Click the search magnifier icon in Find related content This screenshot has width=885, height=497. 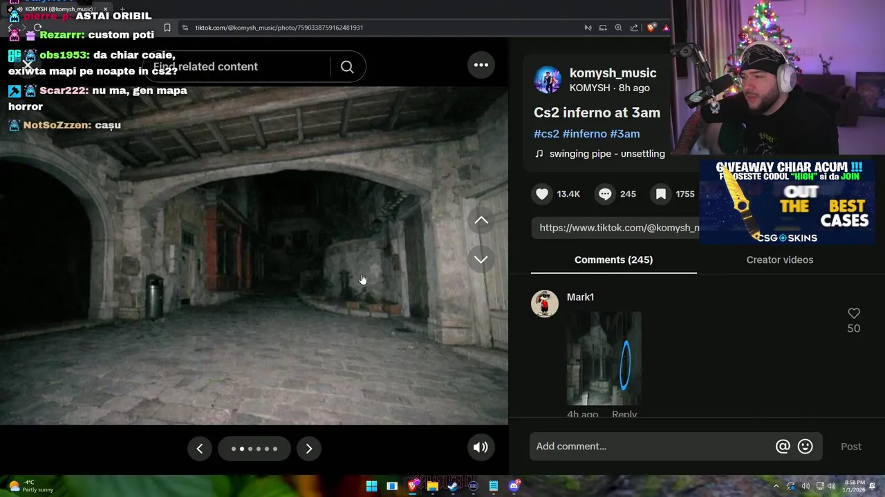pyautogui.click(x=347, y=66)
